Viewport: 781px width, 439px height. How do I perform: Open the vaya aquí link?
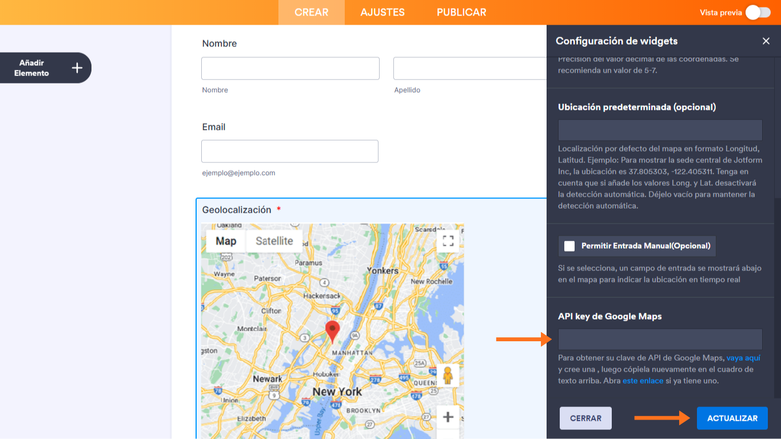click(x=744, y=358)
